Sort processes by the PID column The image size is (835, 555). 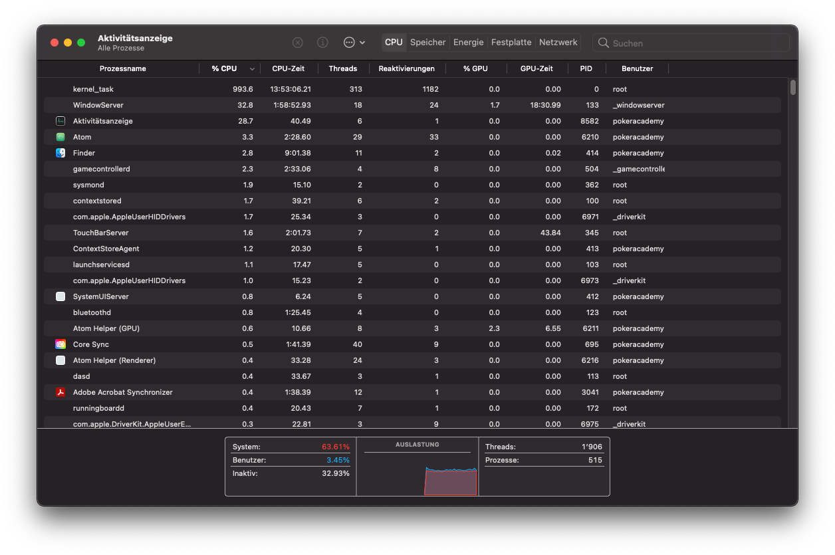click(x=586, y=68)
